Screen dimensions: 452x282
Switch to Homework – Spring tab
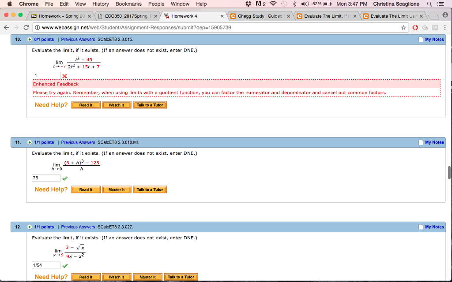(60, 16)
